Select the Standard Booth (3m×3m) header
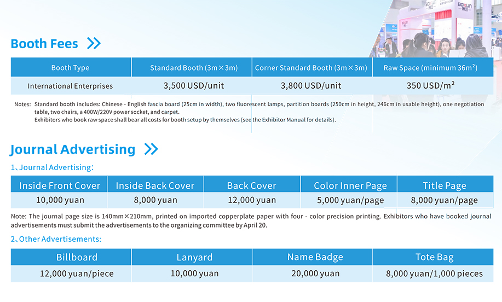Screen dimensions: 502x302 (x=194, y=68)
